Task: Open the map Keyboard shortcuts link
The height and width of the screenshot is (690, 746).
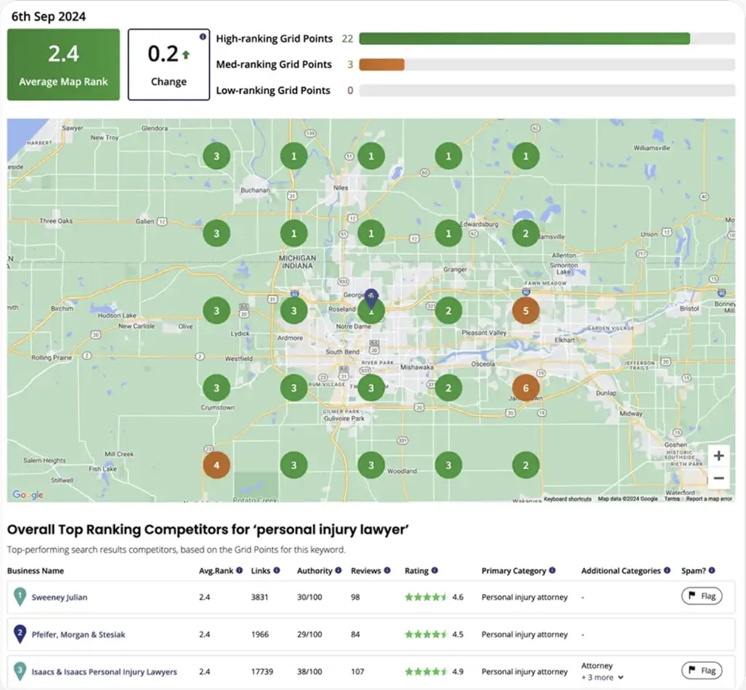Action: (567, 499)
